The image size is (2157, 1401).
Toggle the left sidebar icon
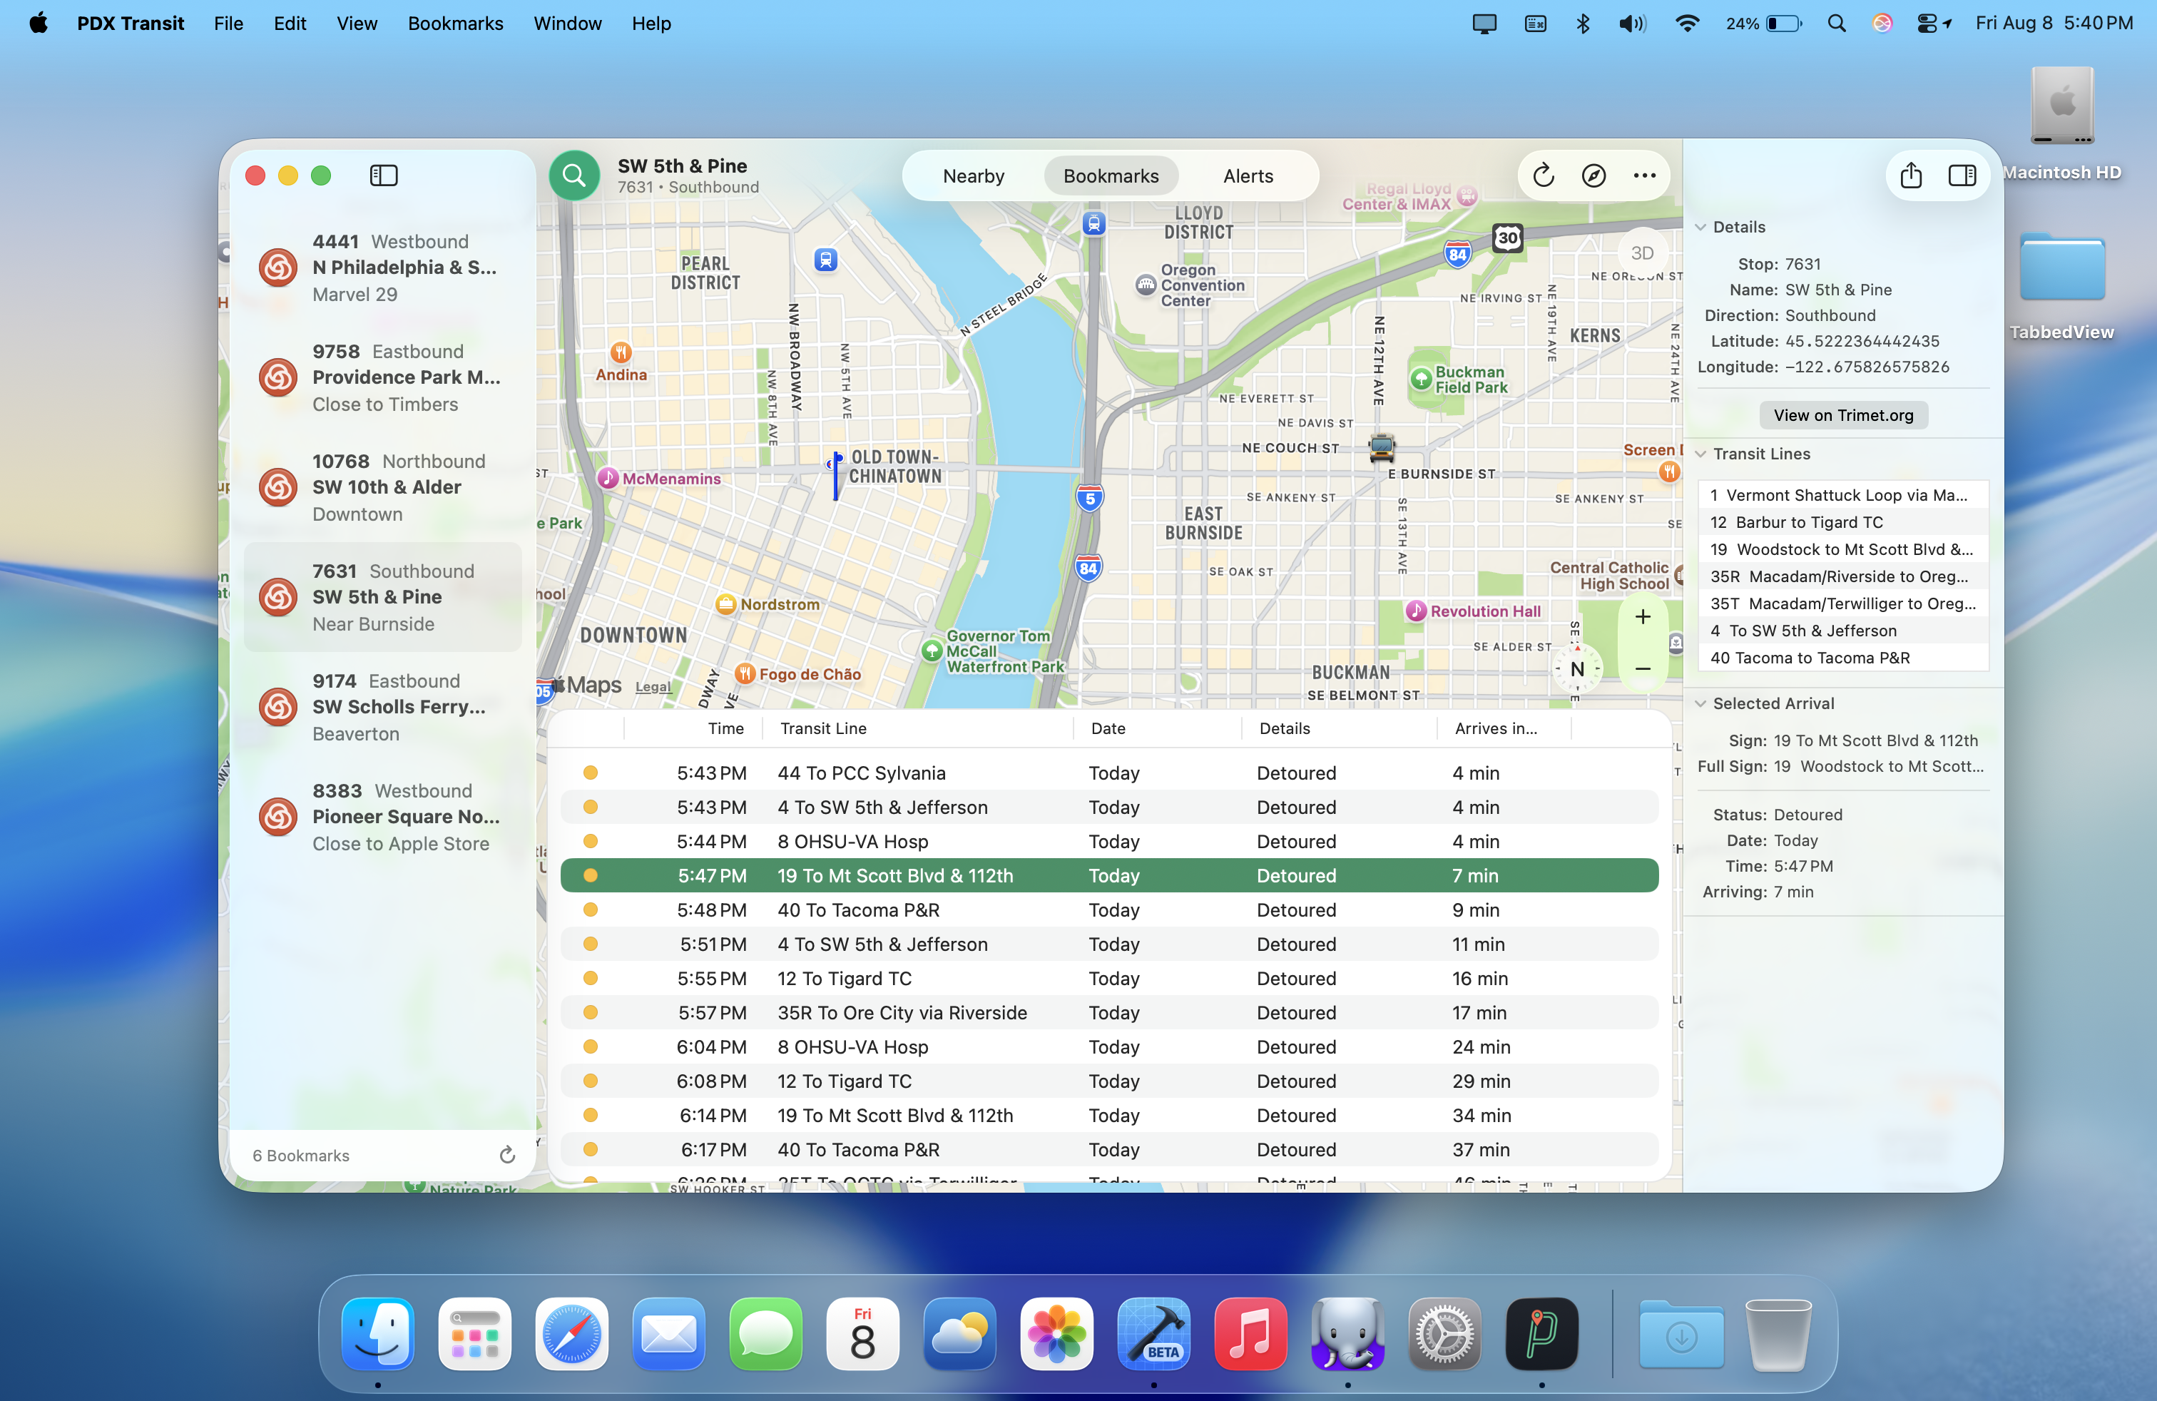(x=383, y=175)
